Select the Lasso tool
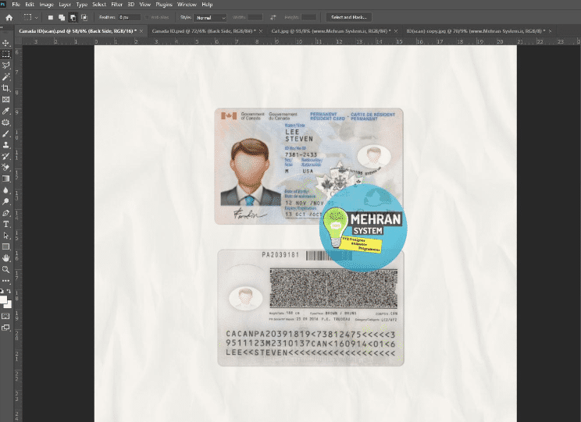581x422 pixels. [x=5, y=66]
